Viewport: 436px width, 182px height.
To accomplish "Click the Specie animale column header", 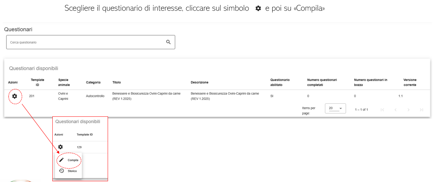I will pos(64,82).
